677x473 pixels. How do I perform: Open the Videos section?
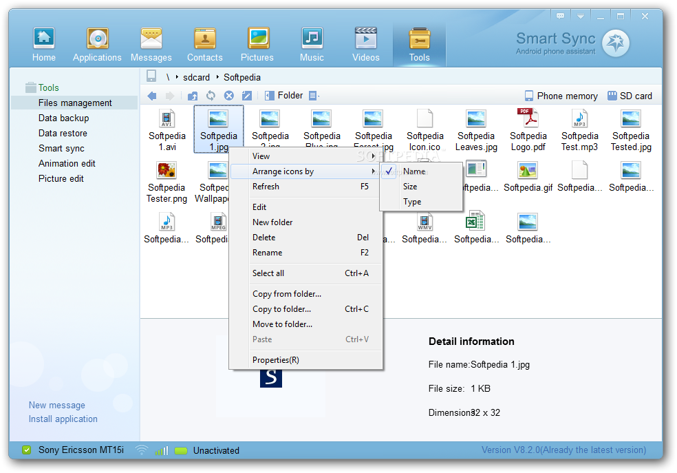tap(366, 45)
